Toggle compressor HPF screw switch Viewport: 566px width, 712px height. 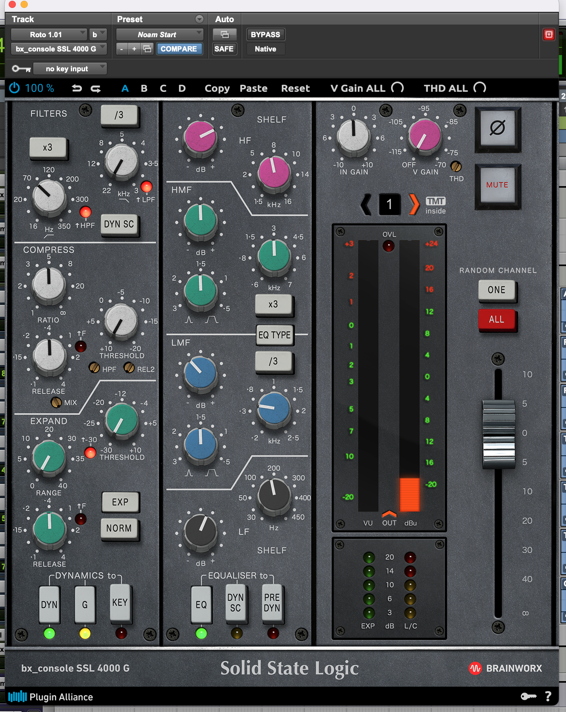tap(94, 367)
